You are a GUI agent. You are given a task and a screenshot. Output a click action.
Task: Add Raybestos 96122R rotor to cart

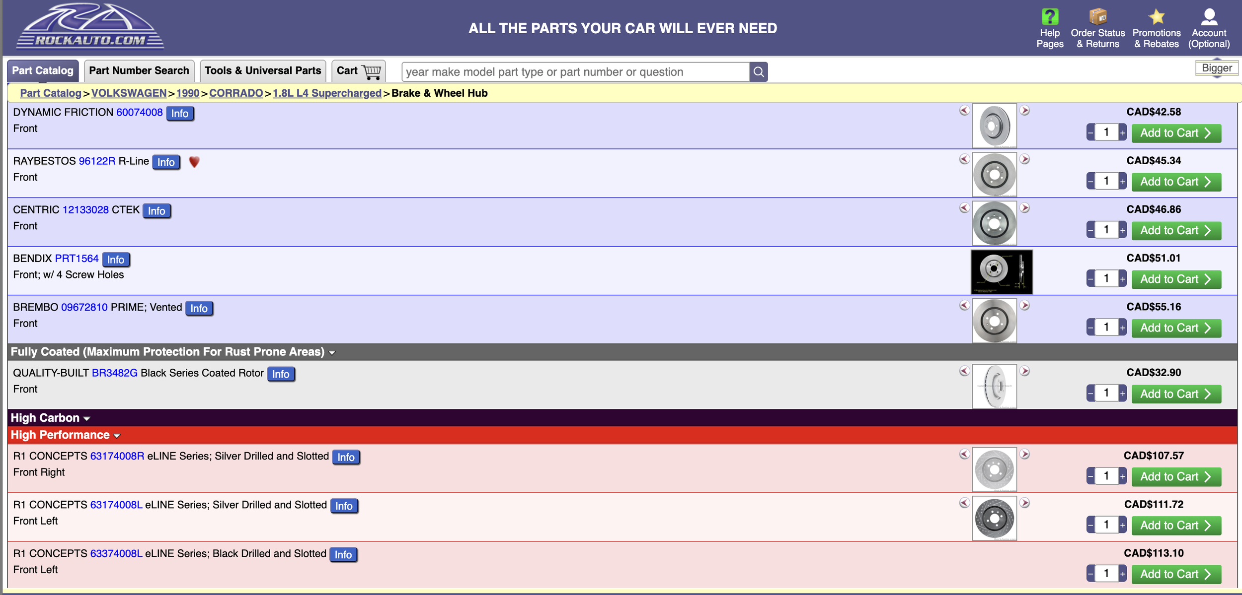pyautogui.click(x=1175, y=182)
